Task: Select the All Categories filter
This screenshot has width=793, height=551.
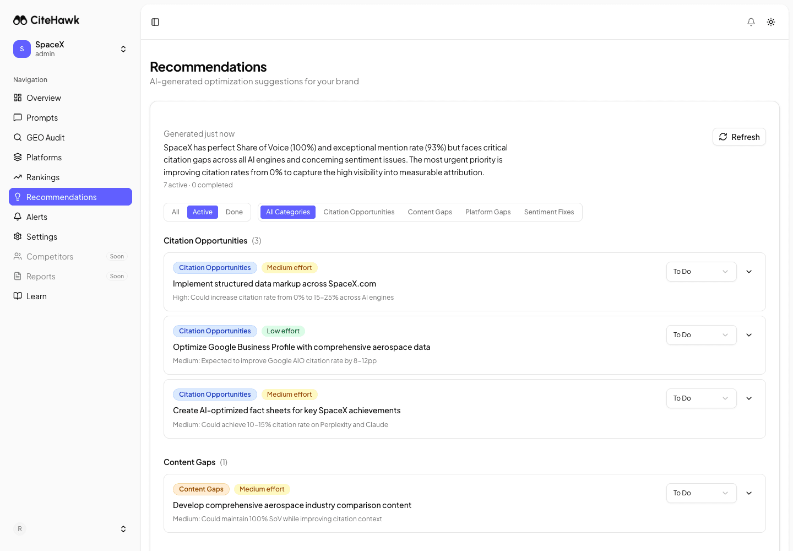Action: click(x=288, y=212)
